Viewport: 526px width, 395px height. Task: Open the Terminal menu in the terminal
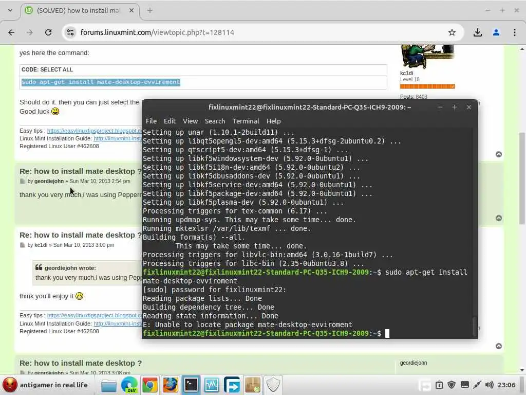coord(246,121)
